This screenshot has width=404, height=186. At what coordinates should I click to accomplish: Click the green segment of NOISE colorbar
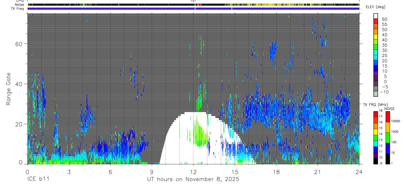point(388,138)
